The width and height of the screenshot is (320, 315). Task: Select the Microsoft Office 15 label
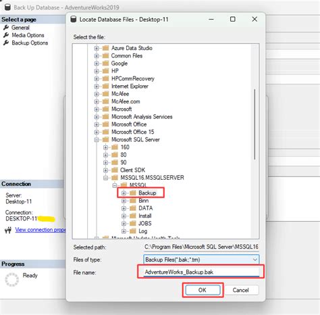pos(133,132)
